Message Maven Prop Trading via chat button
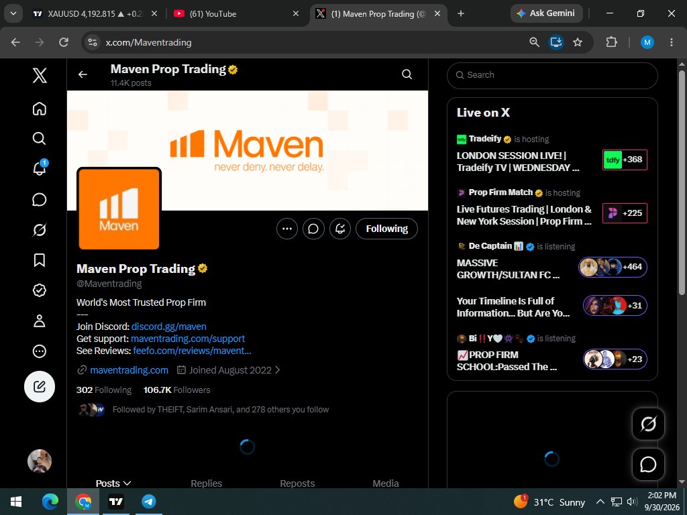This screenshot has width=687, height=515. coord(313,229)
